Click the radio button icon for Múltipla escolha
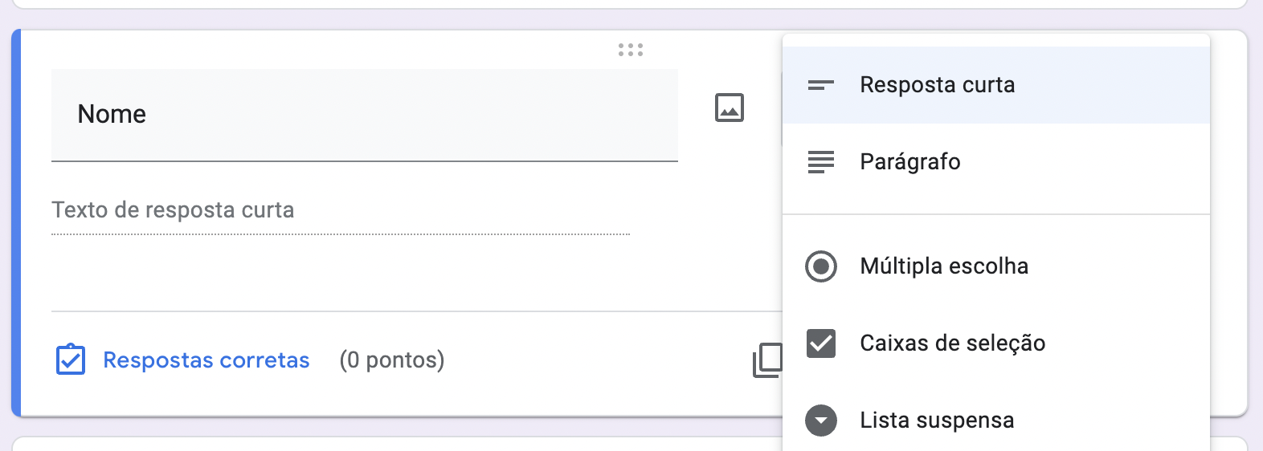This screenshot has height=451, width=1263. tap(820, 266)
